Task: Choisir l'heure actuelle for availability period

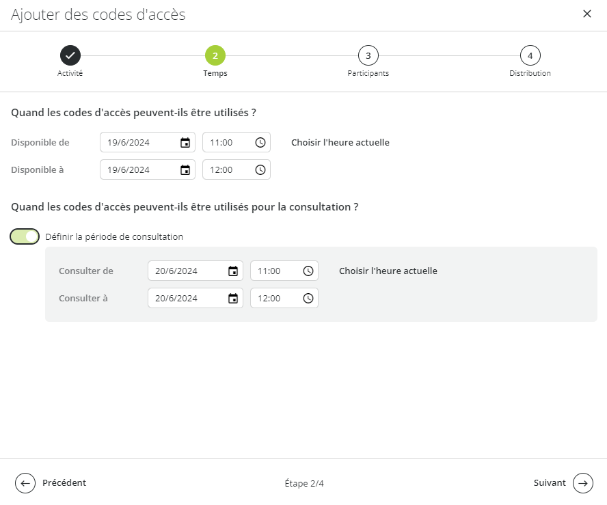Action: pyautogui.click(x=340, y=142)
